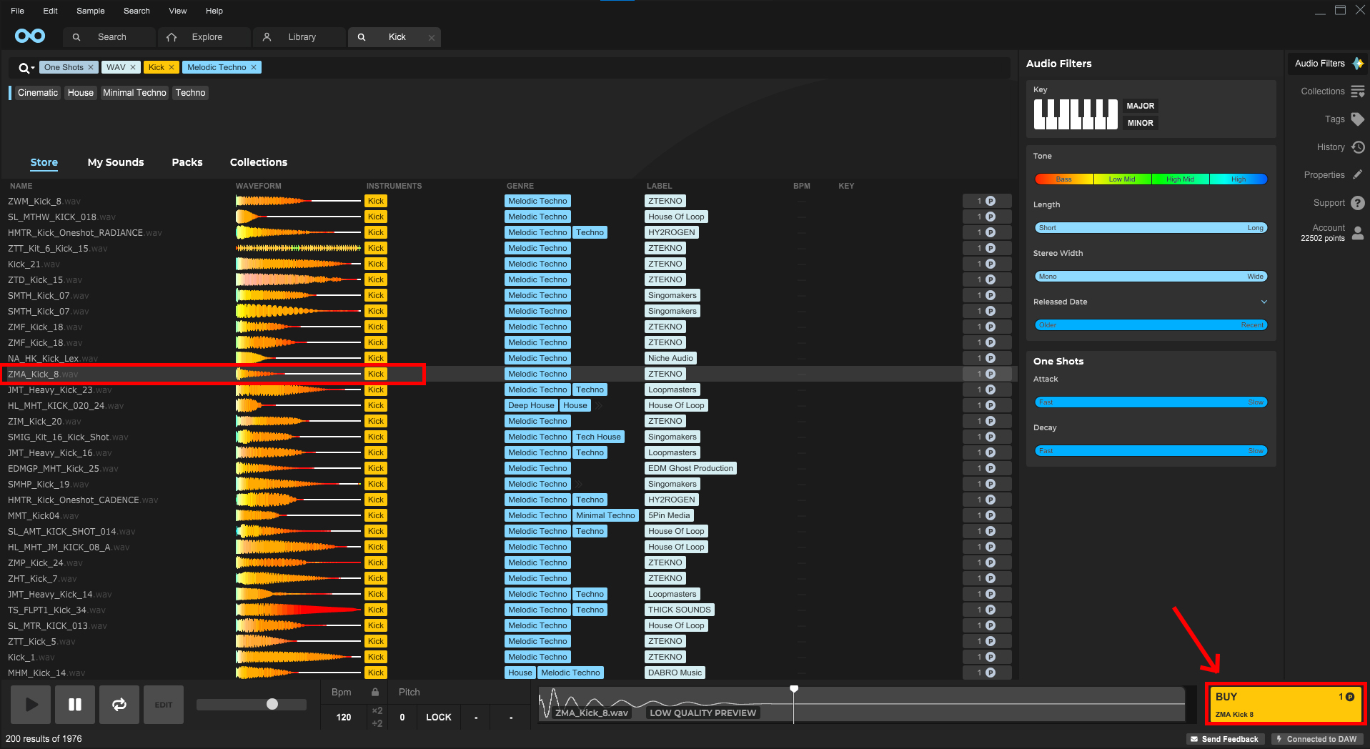Image resolution: width=1370 pixels, height=749 pixels.
Task: Click the ÷2 tempo halve button
Action: pos(377,723)
